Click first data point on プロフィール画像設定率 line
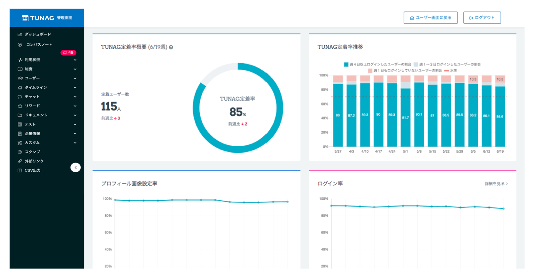The image size is (533, 279). (x=115, y=200)
